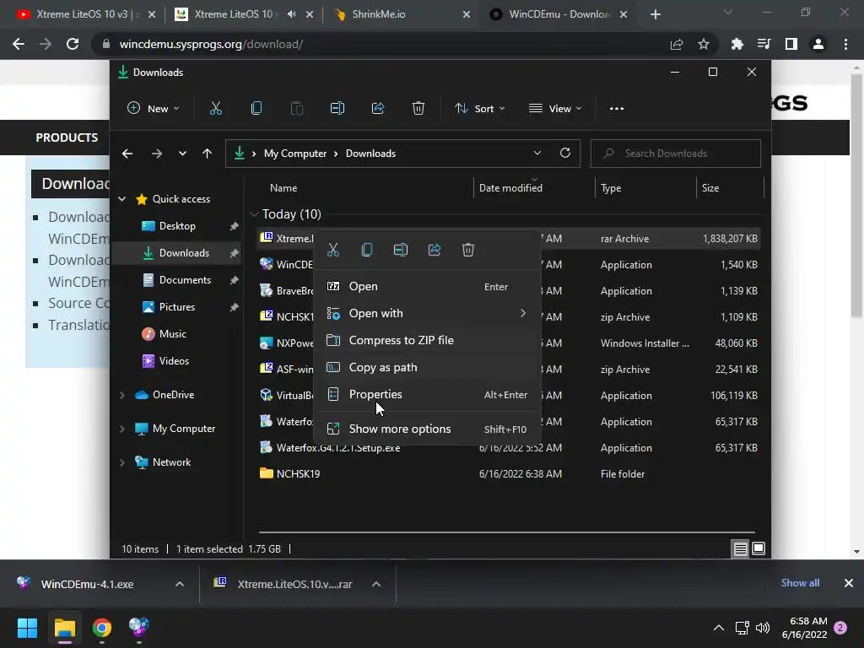Open the See more ellipsis in Explorer toolbar

coord(617,109)
